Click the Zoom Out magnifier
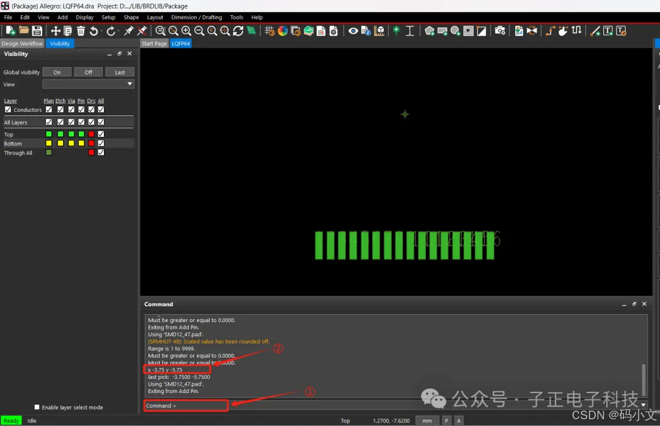The height and width of the screenshot is (426, 660). [x=199, y=31]
